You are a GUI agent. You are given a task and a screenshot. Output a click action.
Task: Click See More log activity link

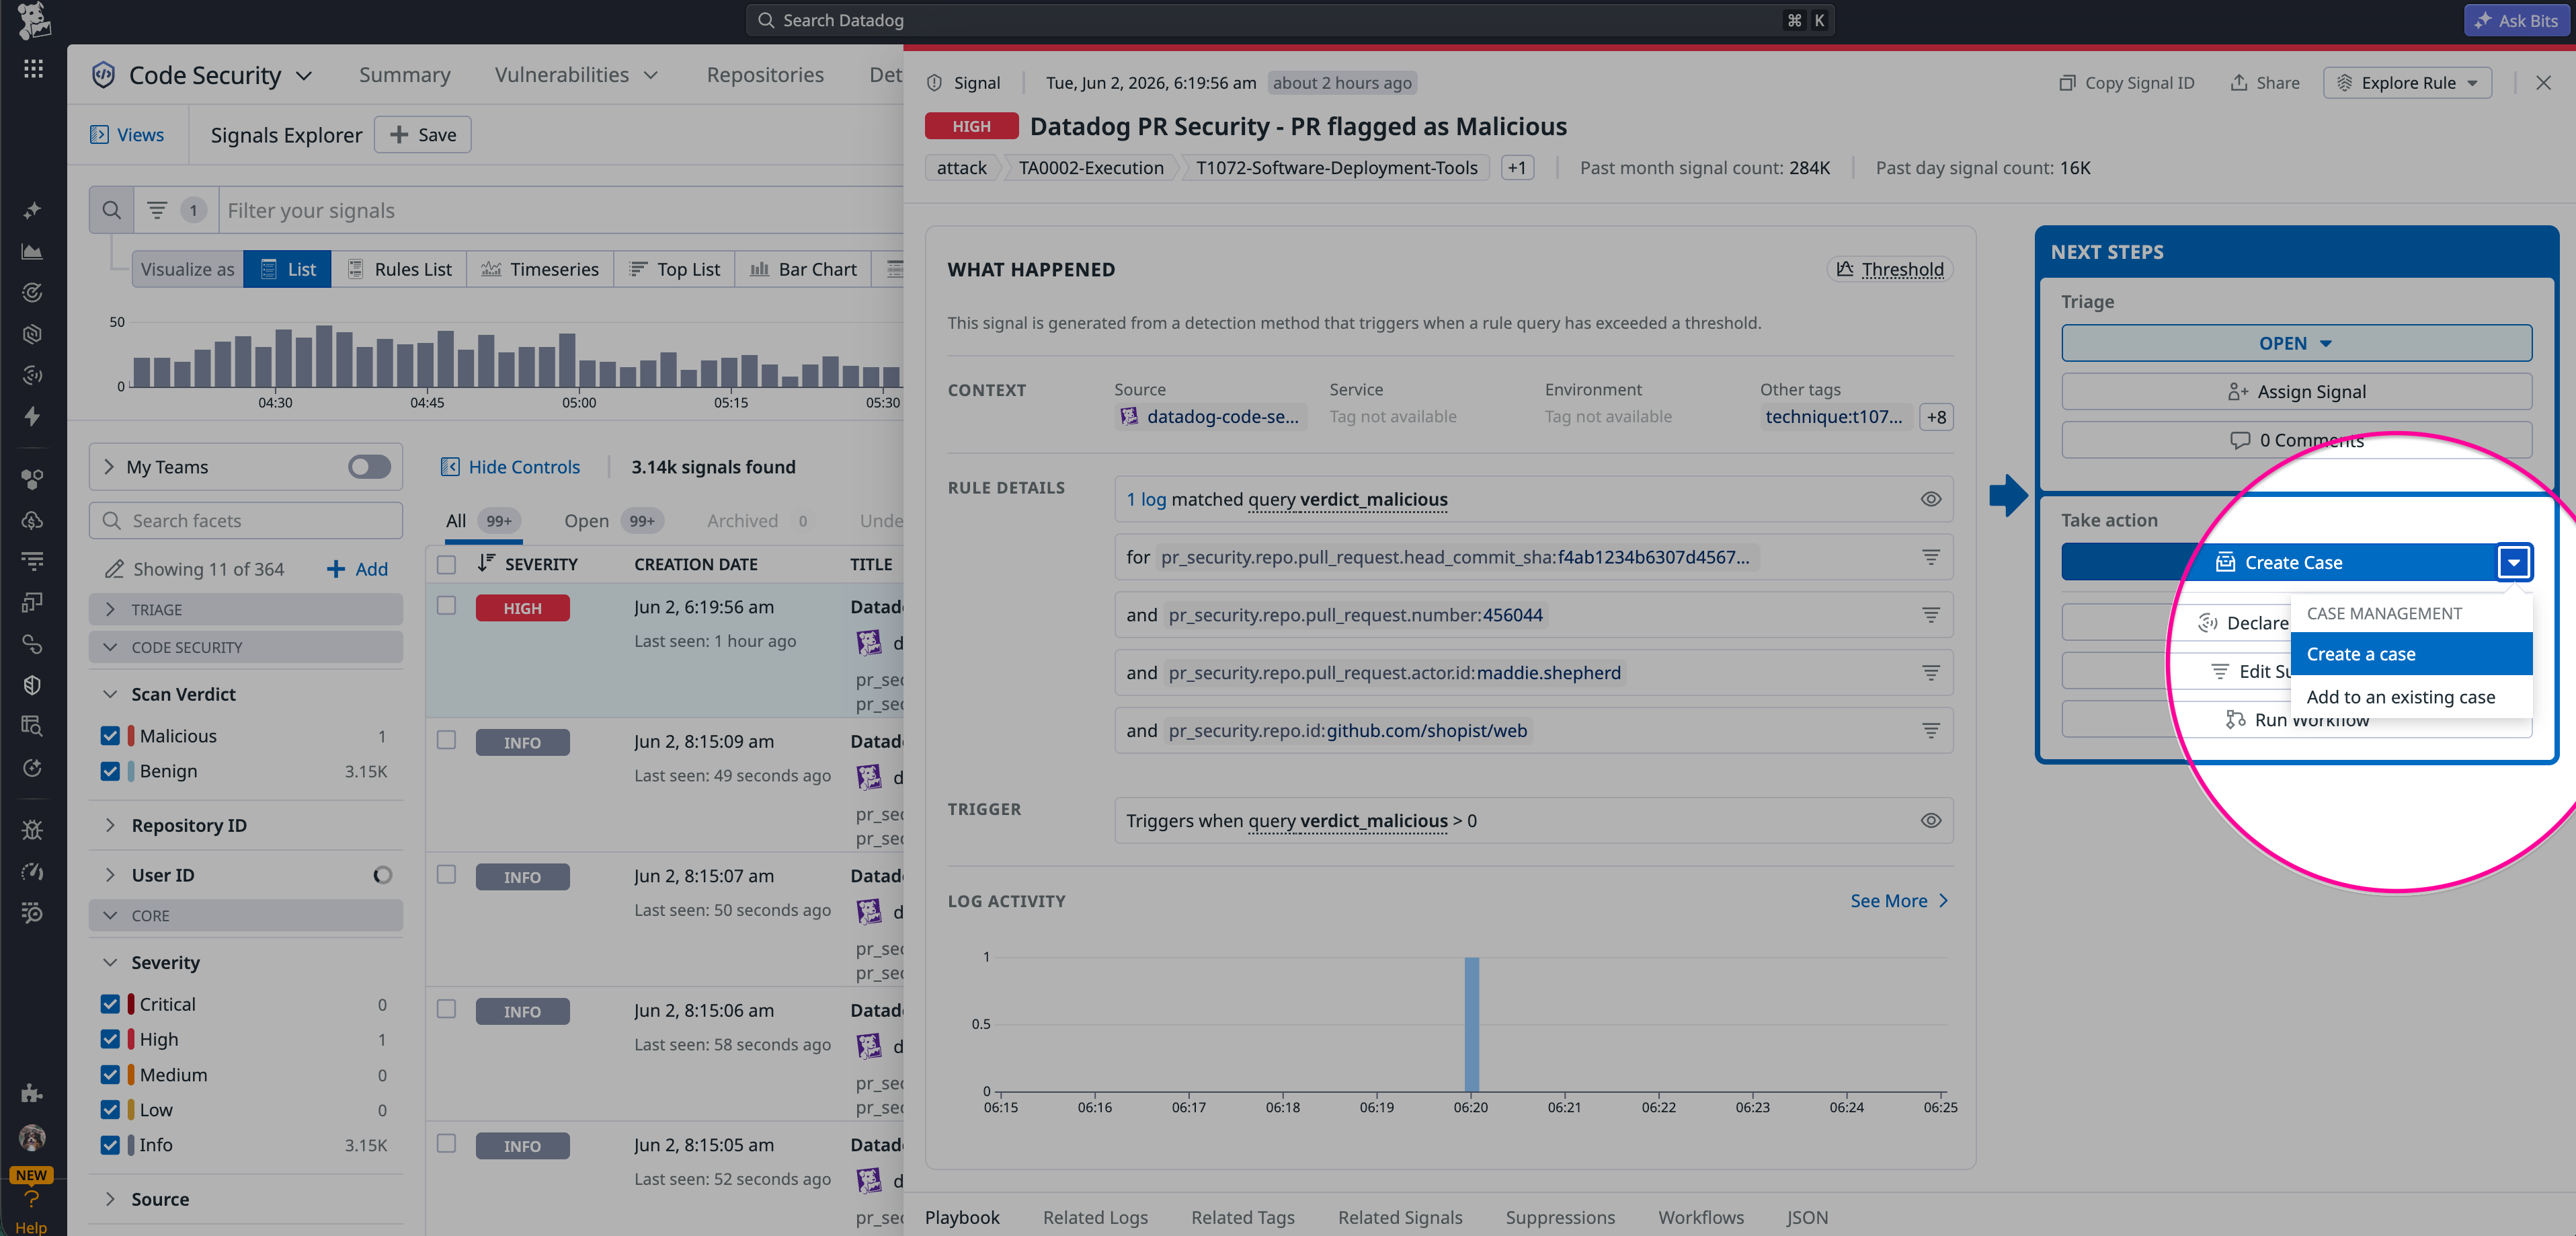[1899, 901]
